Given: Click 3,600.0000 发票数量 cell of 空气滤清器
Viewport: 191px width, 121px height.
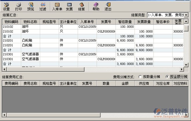Looking at the screenshot, I should (x=144, y=59).
